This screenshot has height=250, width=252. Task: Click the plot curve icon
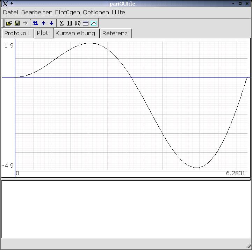pos(94,23)
